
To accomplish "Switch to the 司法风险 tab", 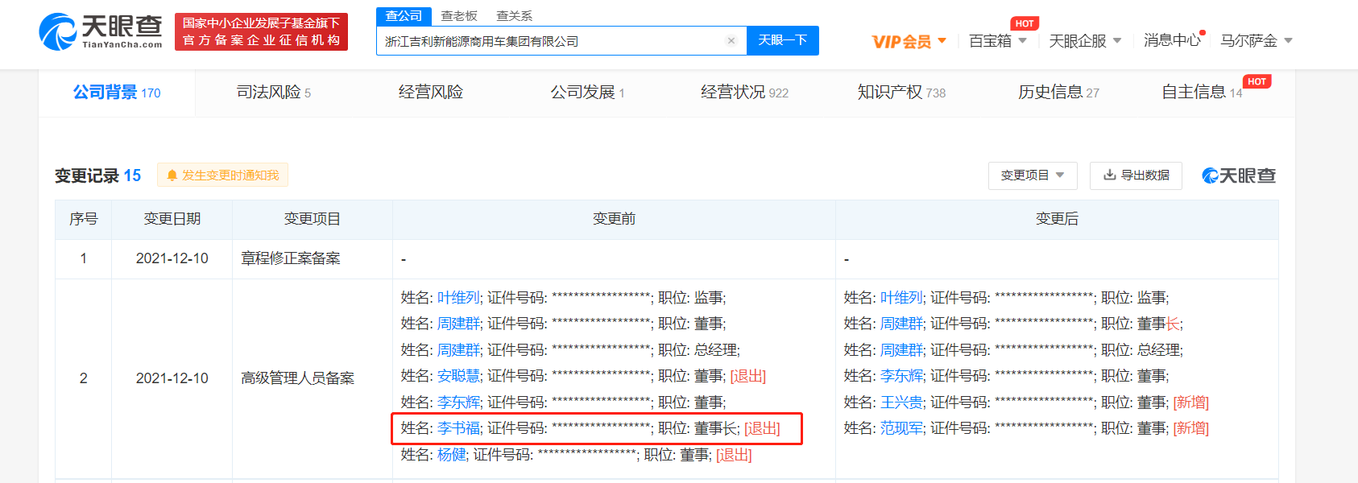I will tap(273, 93).
